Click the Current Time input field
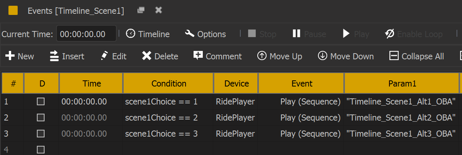 pos(86,34)
